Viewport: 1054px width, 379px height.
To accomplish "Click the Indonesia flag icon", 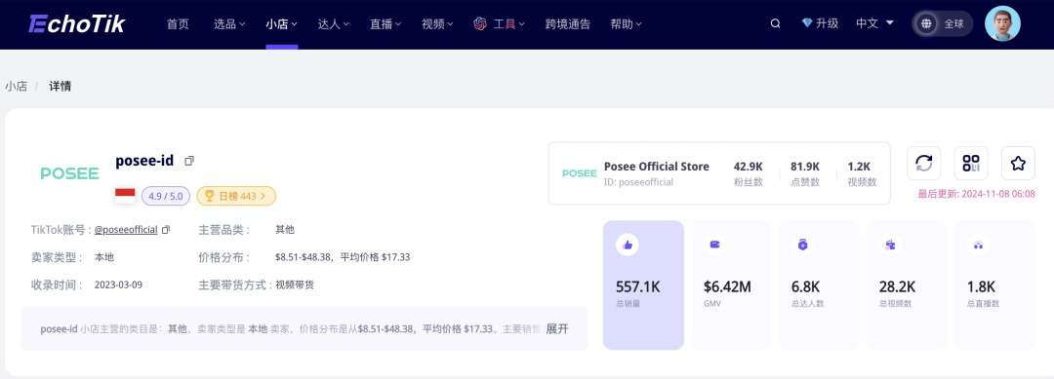I will [125, 196].
